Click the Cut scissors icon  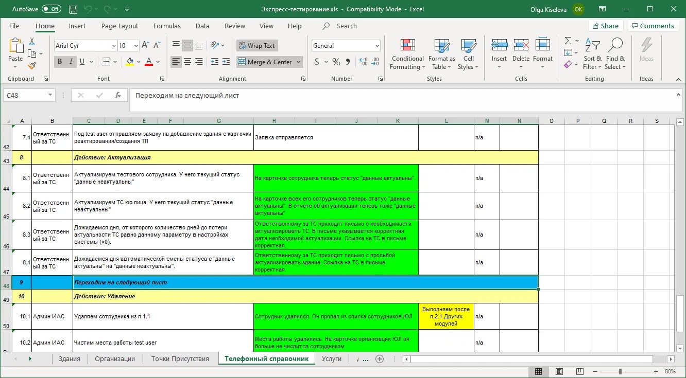coord(32,42)
